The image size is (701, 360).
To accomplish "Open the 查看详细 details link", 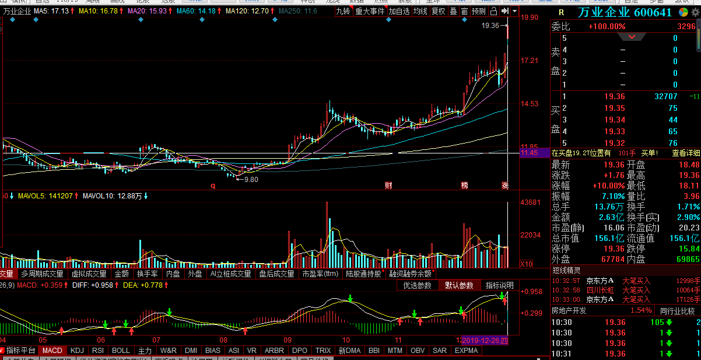I will coord(686,153).
